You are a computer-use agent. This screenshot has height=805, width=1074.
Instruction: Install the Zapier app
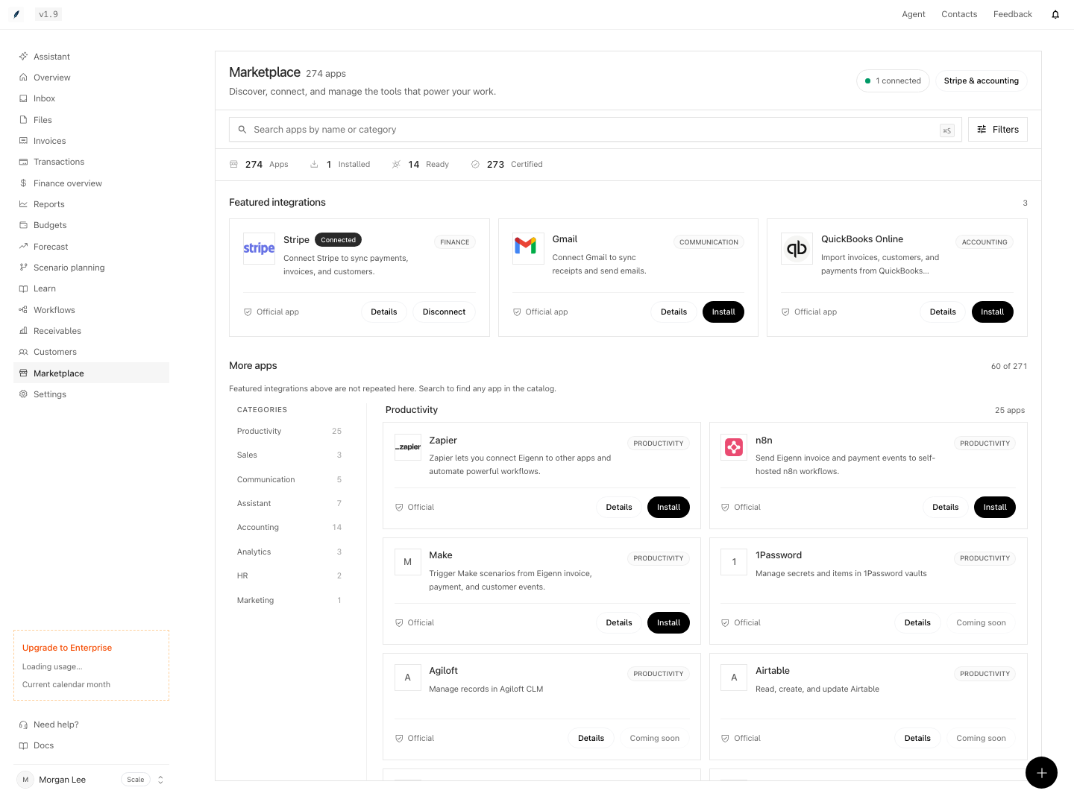pyautogui.click(x=668, y=507)
